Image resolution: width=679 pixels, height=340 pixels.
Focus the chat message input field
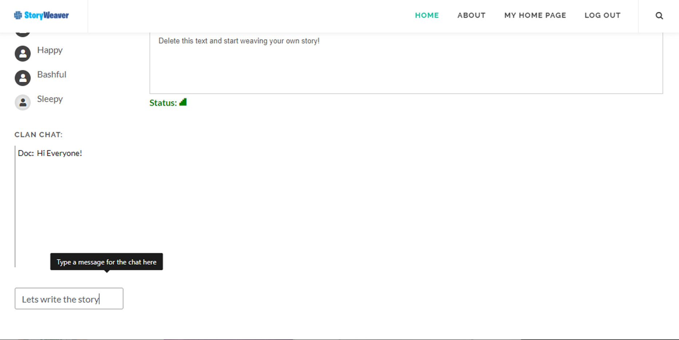click(69, 299)
